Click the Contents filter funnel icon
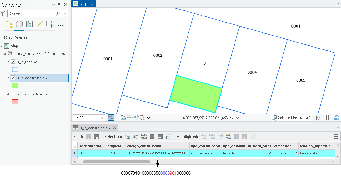This screenshot has width=341, height=190. 3,14
